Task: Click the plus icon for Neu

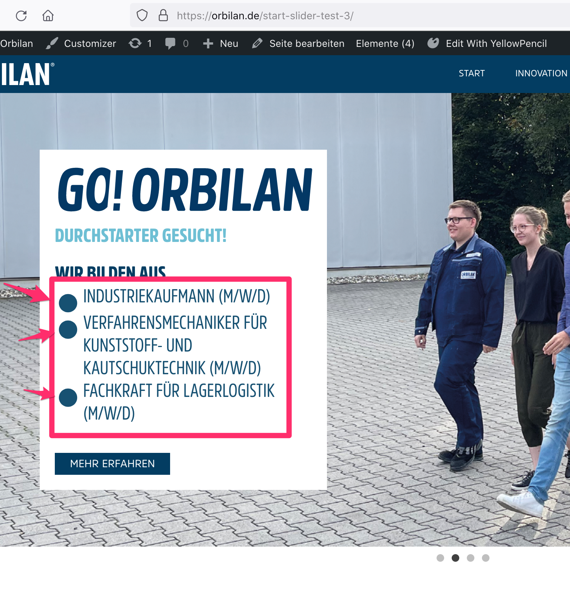Action: [x=208, y=43]
